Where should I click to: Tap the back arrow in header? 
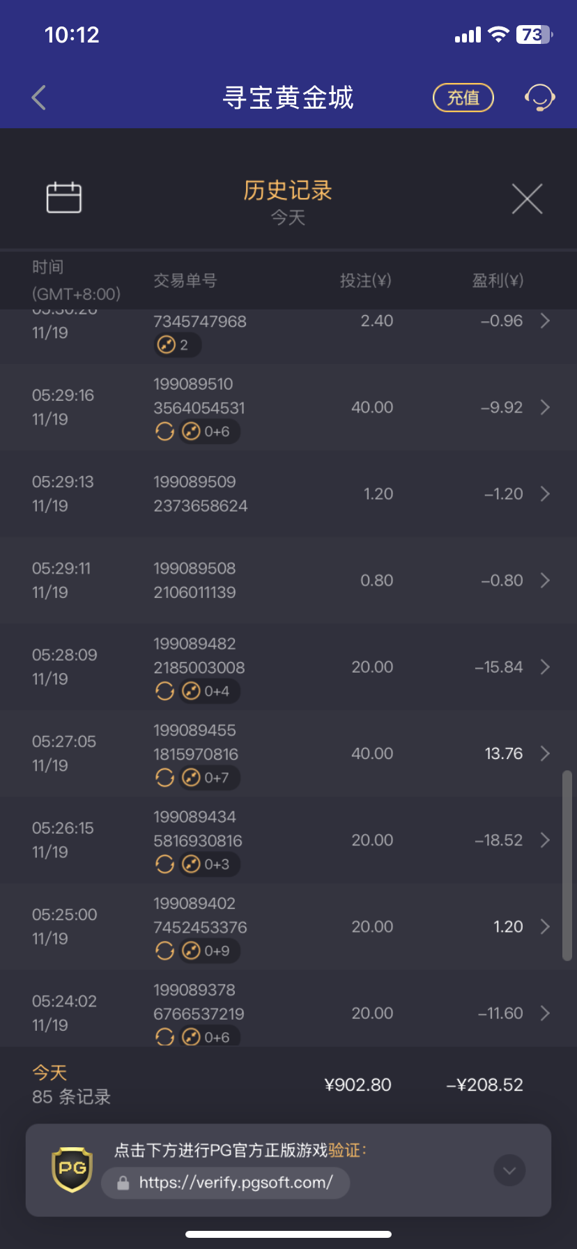(x=39, y=98)
